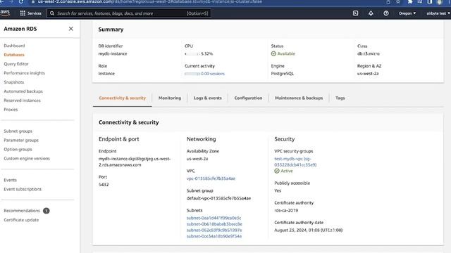This screenshot has height=253, width=451.
Task: Open the vpc-013585cfe7b35a4ae link
Action: (211, 179)
